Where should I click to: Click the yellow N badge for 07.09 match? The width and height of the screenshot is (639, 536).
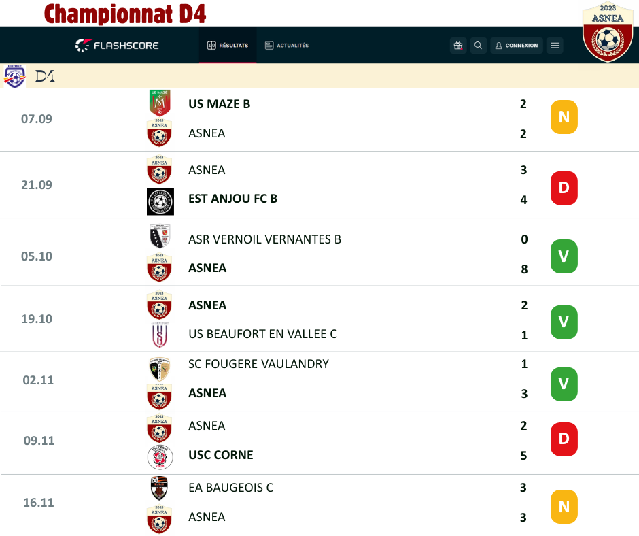pos(564,118)
